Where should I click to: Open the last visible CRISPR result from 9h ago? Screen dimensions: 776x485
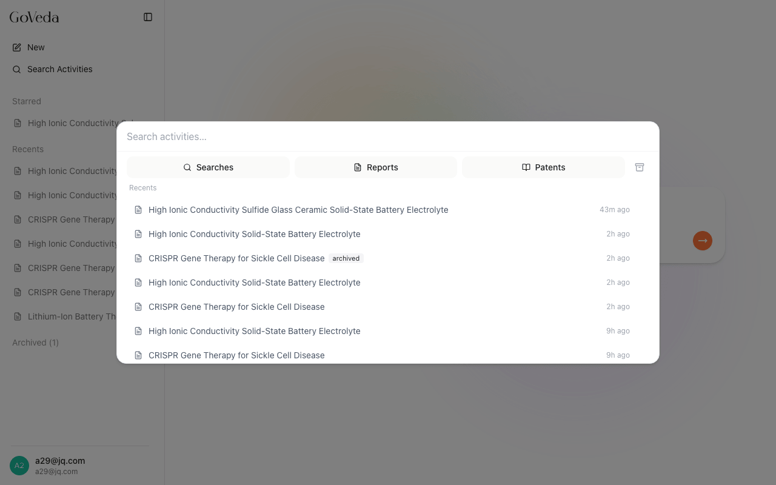236,355
